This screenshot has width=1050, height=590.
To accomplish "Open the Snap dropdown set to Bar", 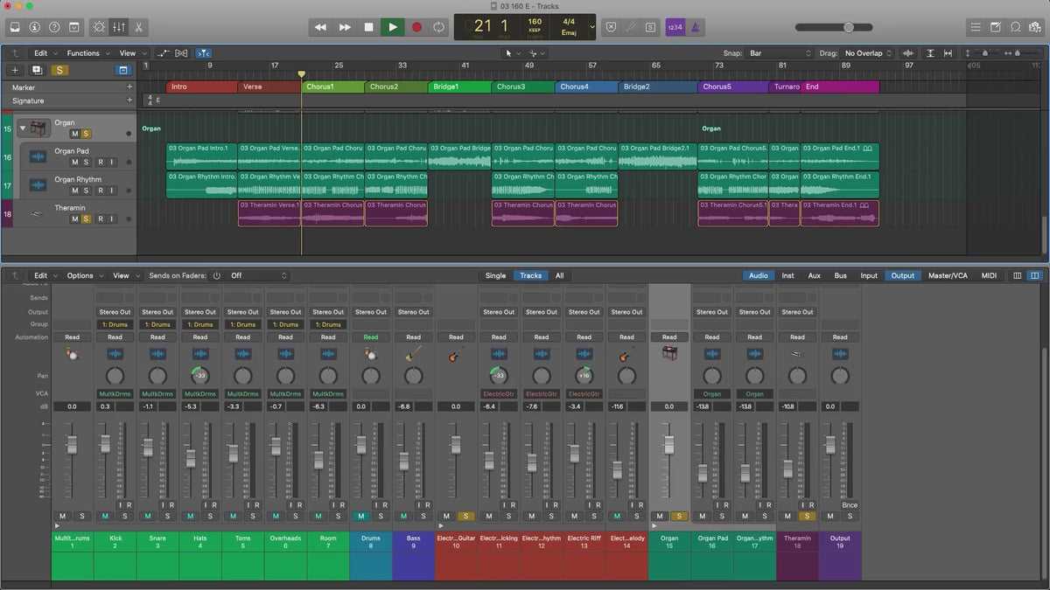I will (779, 53).
